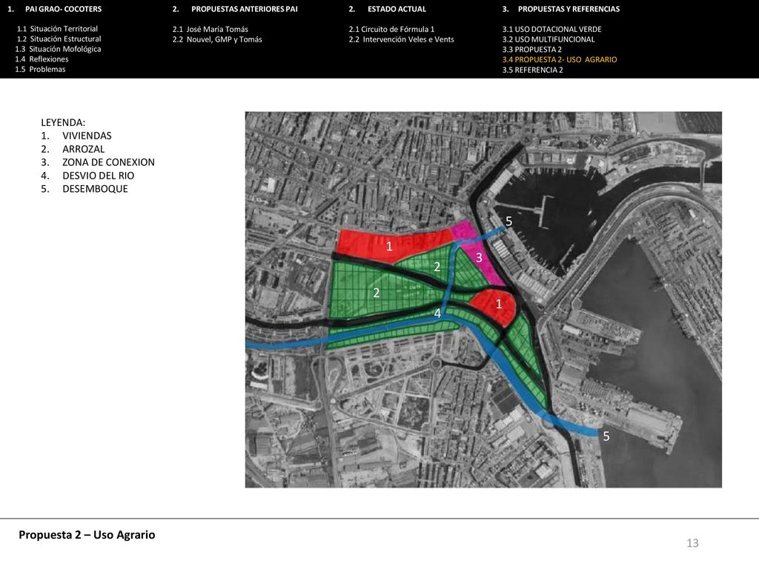The width and height of the screenshot is (759, 569).
Task: Click heading 'PROPUESTAS ANTERIORES PAI'
Action: click(x=245, y=9)
